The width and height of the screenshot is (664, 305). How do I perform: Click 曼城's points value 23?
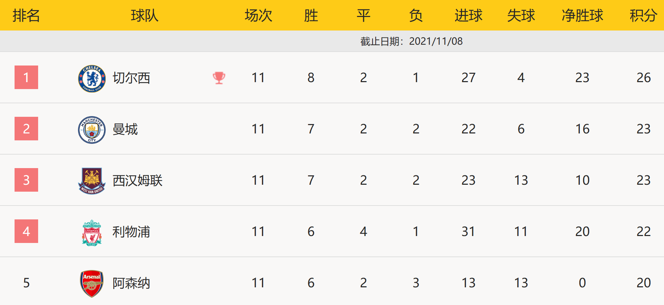click(644, 129)
